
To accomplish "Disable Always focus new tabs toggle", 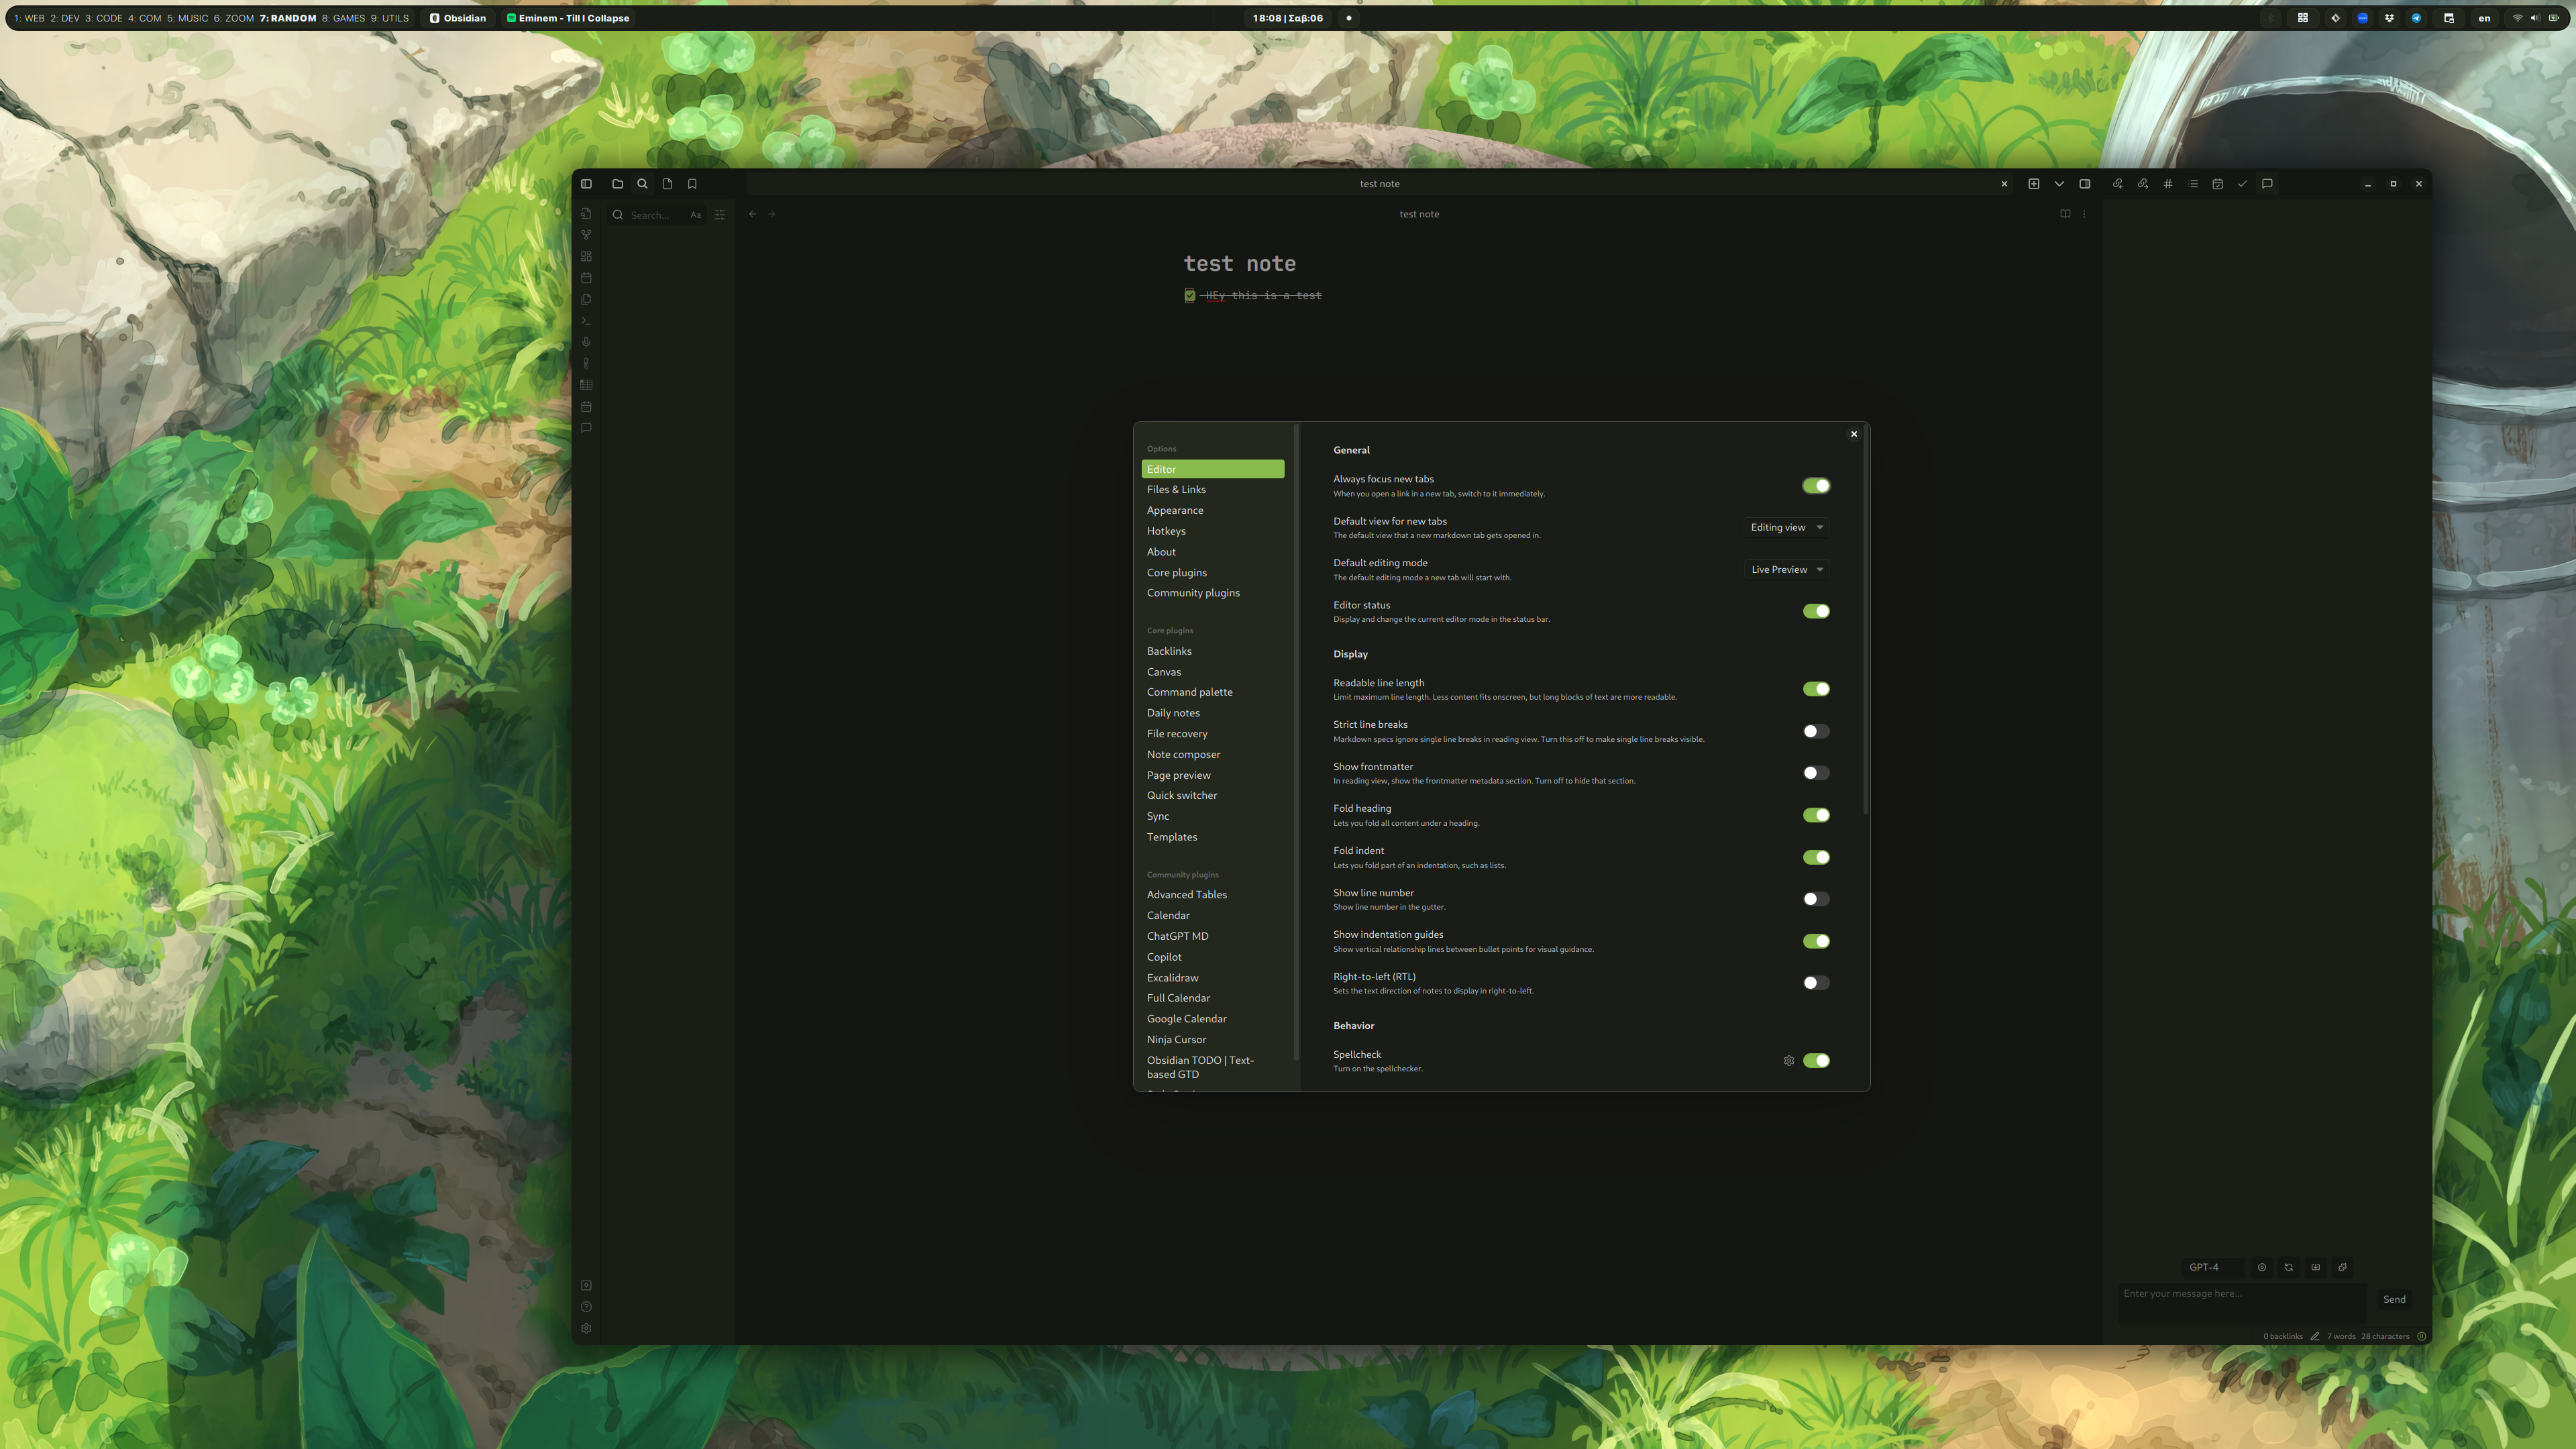I will 1815,486.
